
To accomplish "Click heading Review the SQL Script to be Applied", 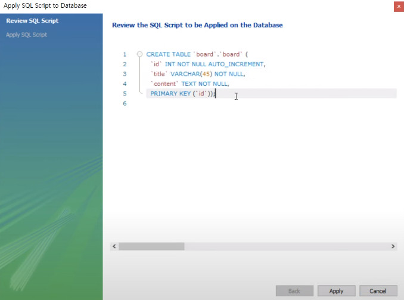I will click(x=197, y=25).
